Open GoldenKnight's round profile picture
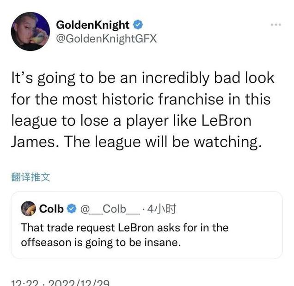The width and height of the screenshot is (294, 286). point(31,31)
